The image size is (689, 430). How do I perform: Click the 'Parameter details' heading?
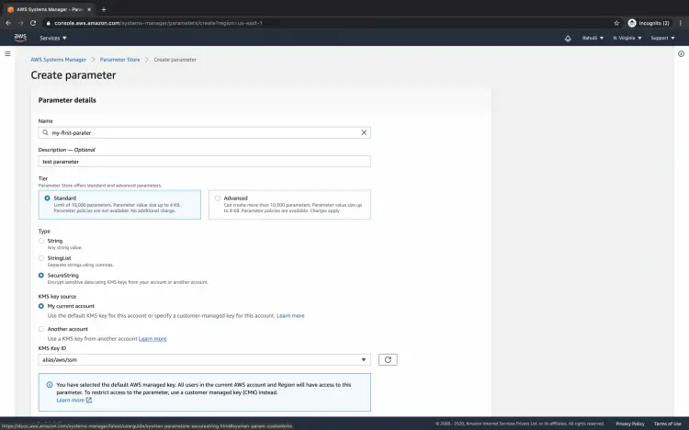(x=67, y=100)
